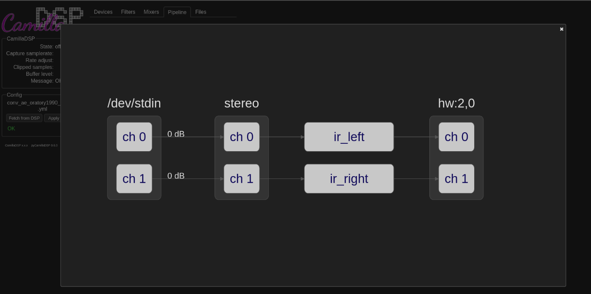Select ch 1 in stereo mixer group
The width and height of the screenshot is (591, 294).
[x=241, y=178]
